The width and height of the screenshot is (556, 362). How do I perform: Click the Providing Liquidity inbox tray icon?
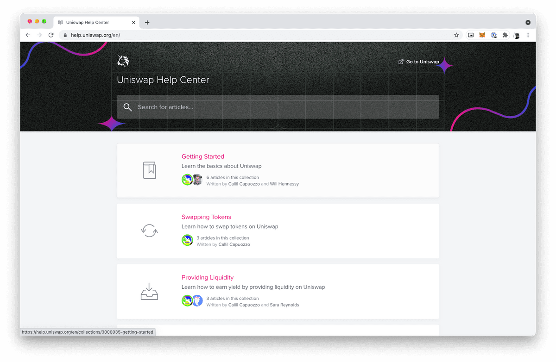pos(149,291)
